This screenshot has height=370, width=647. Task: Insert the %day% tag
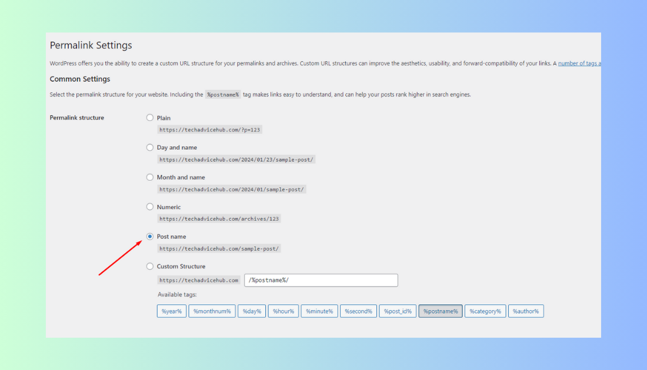pyautogui.click(x=252, y=311)
